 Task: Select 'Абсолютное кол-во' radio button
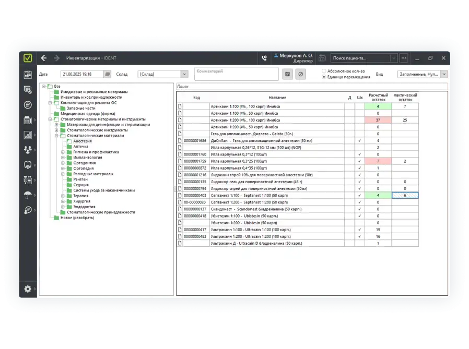[324, 71]
